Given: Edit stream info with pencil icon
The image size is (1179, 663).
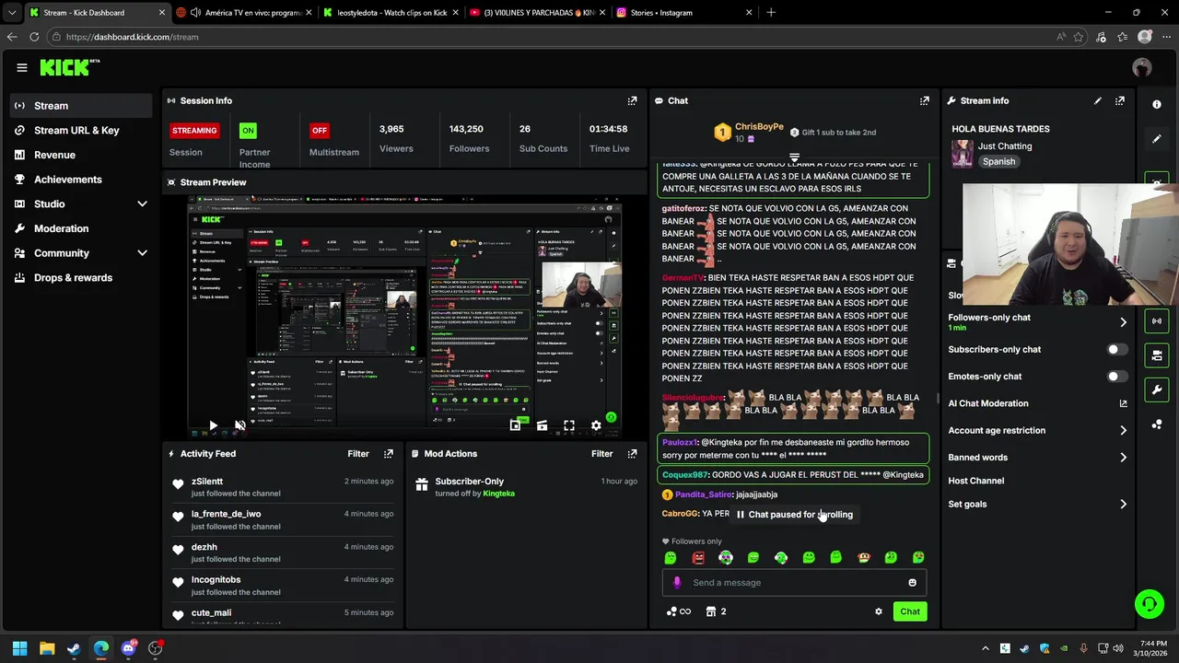Looking at the screenshot, I should [1097, 100].
